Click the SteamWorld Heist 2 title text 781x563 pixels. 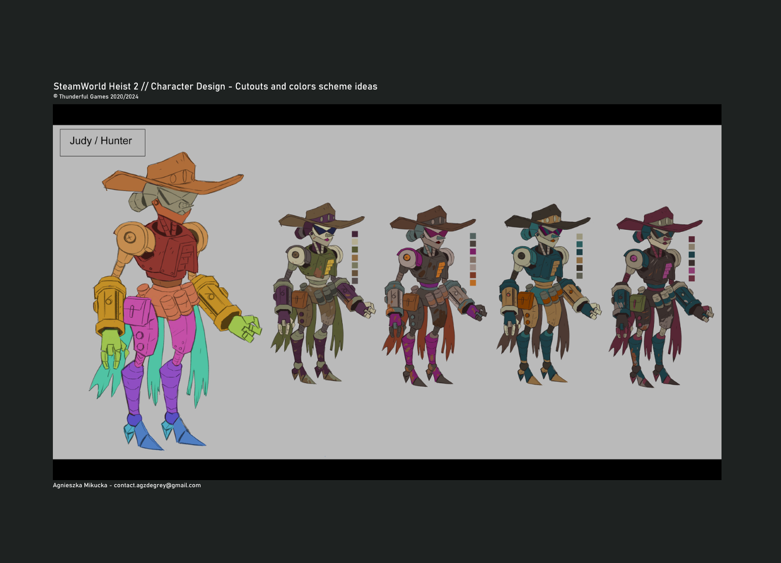tap(96, 86)
